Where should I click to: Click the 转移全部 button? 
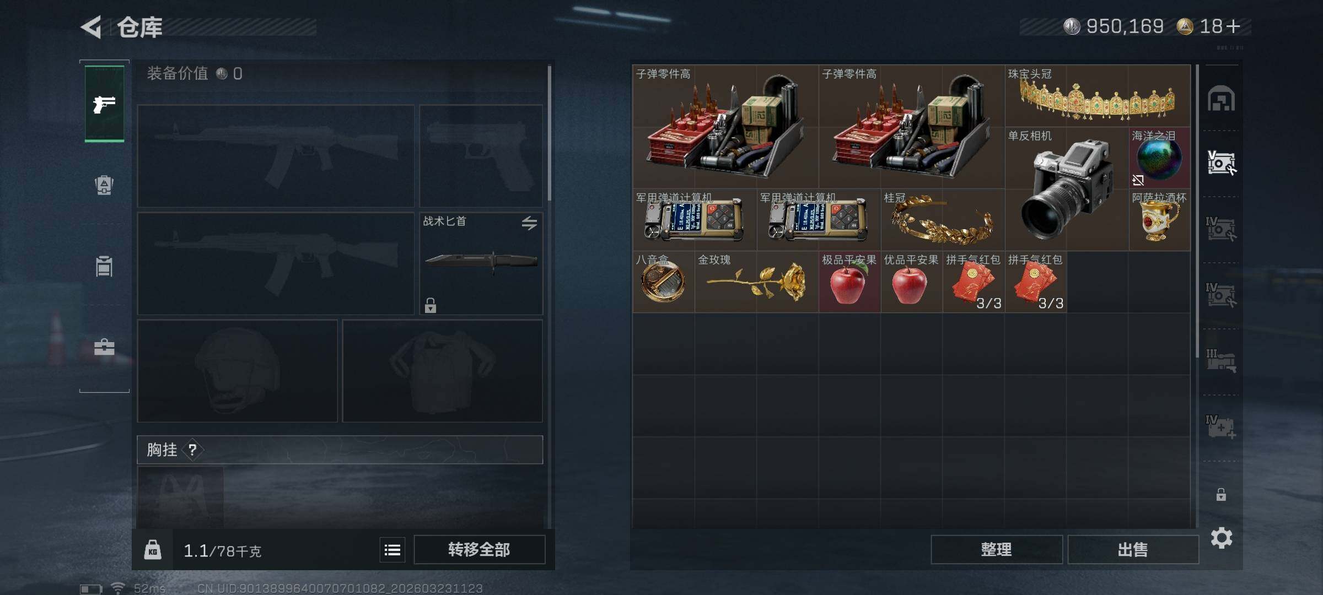pyautogui.click(x=480, y=550)
